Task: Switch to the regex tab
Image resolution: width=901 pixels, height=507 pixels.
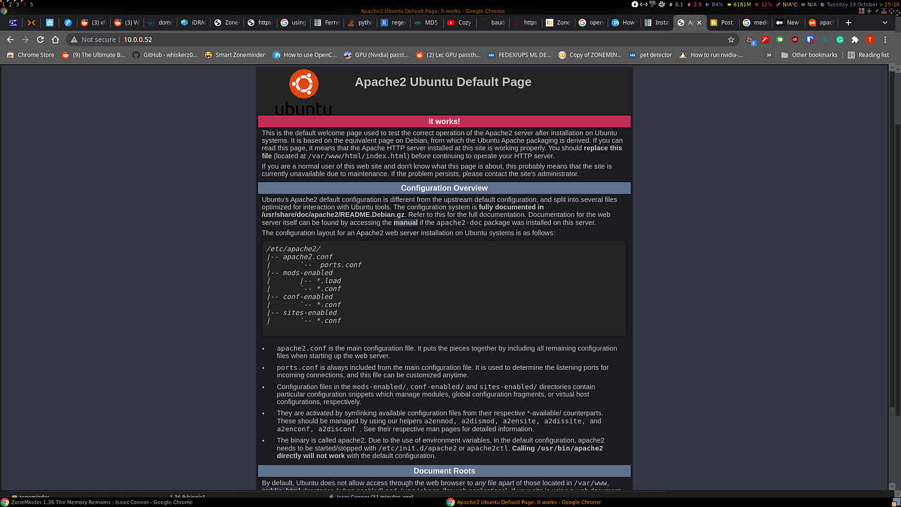Action: click(394, 22)
